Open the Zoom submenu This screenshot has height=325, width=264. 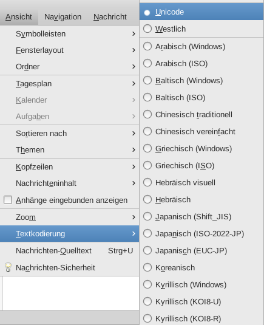click(x=69, y=217)
